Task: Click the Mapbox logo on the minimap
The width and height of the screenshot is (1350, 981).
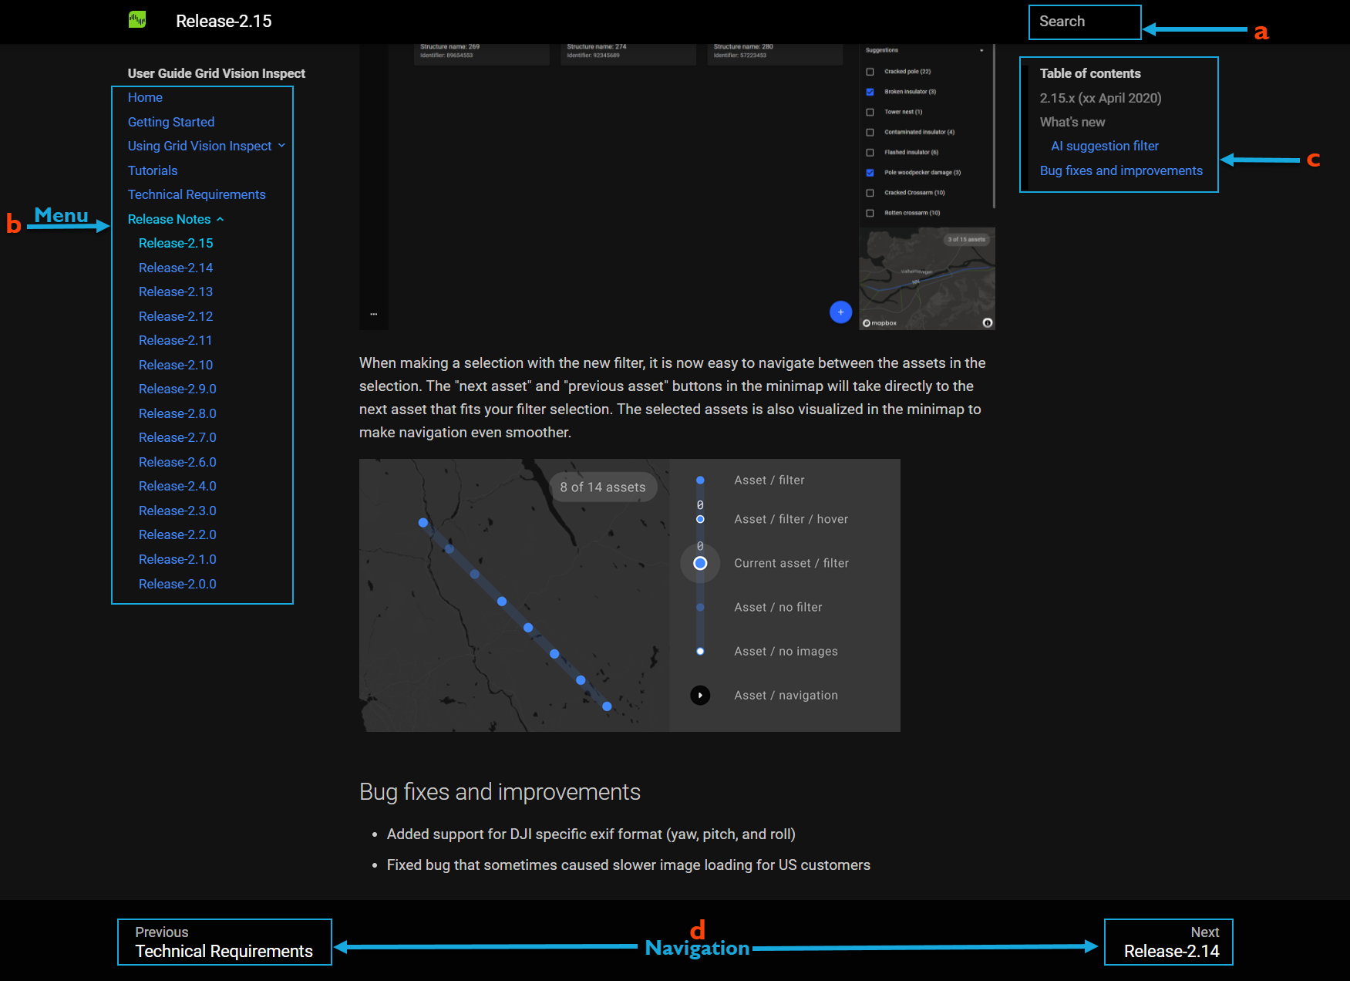Action: [x=880, y=323]
